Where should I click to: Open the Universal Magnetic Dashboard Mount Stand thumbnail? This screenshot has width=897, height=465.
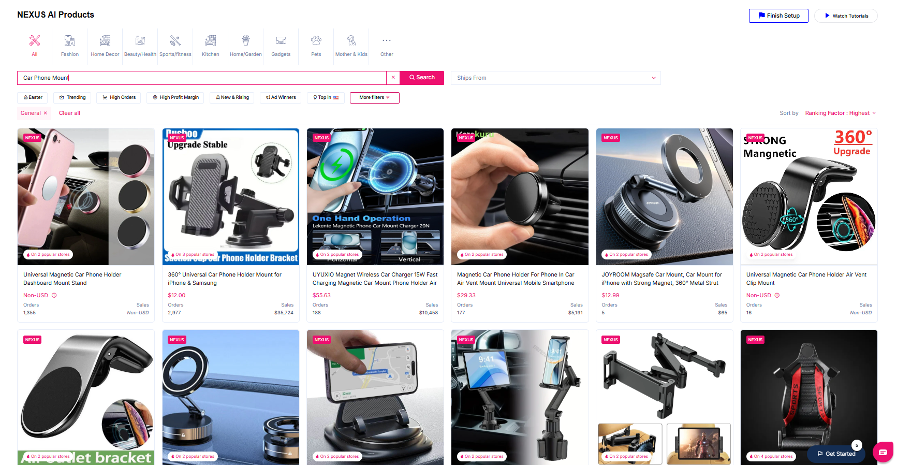[x=86, y=197]
